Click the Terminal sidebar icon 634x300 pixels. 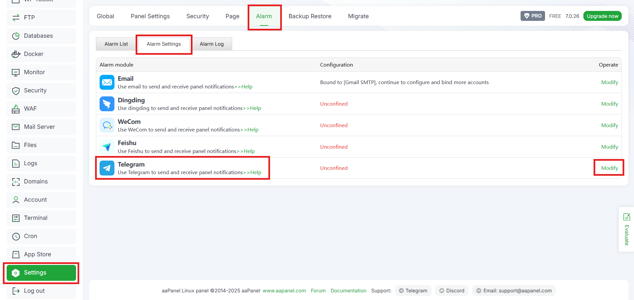click(x=16, y=218)
